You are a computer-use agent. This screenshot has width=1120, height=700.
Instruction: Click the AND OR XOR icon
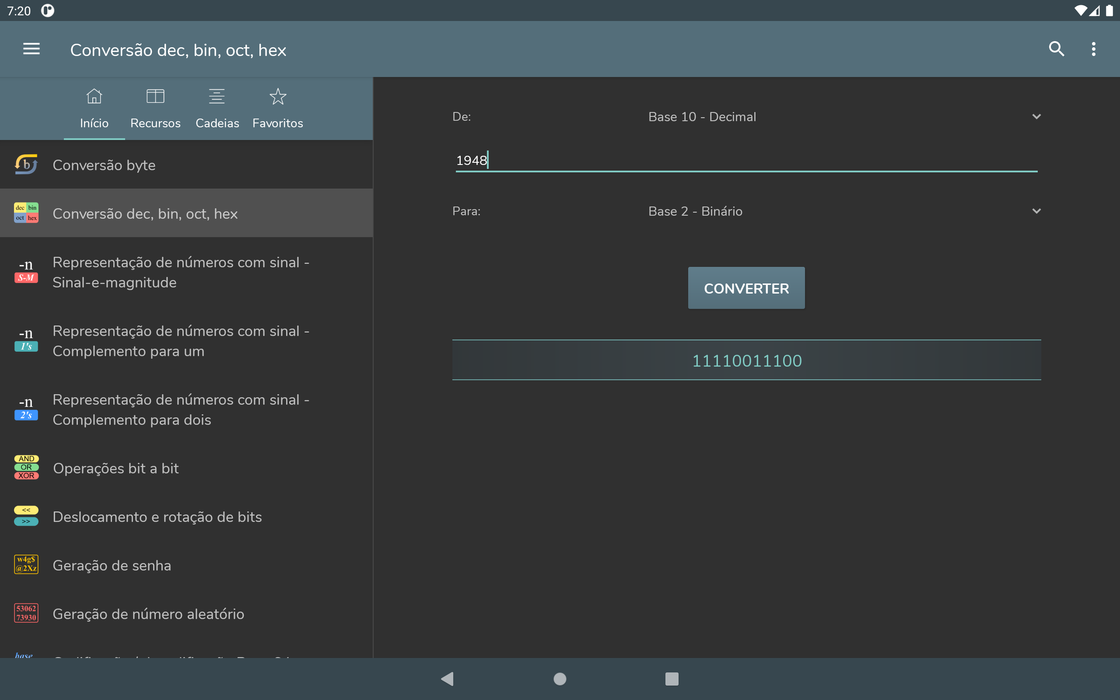click(x=26, y=467)
